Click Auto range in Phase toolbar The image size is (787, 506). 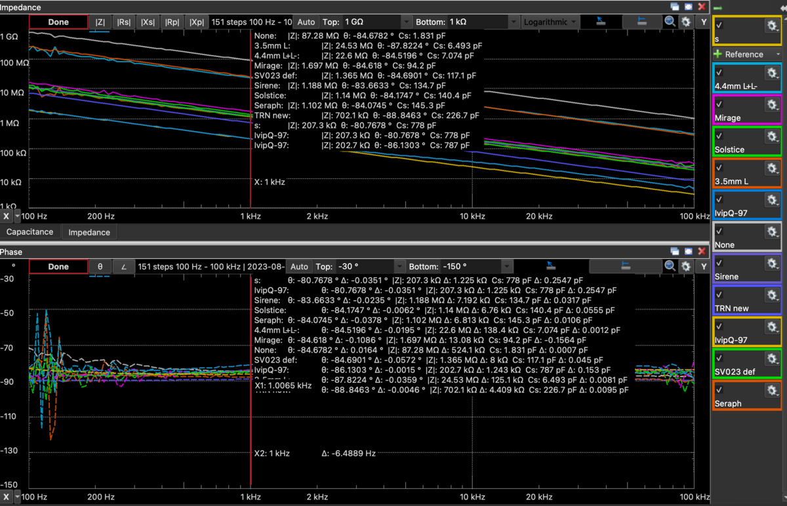[299, 267]
